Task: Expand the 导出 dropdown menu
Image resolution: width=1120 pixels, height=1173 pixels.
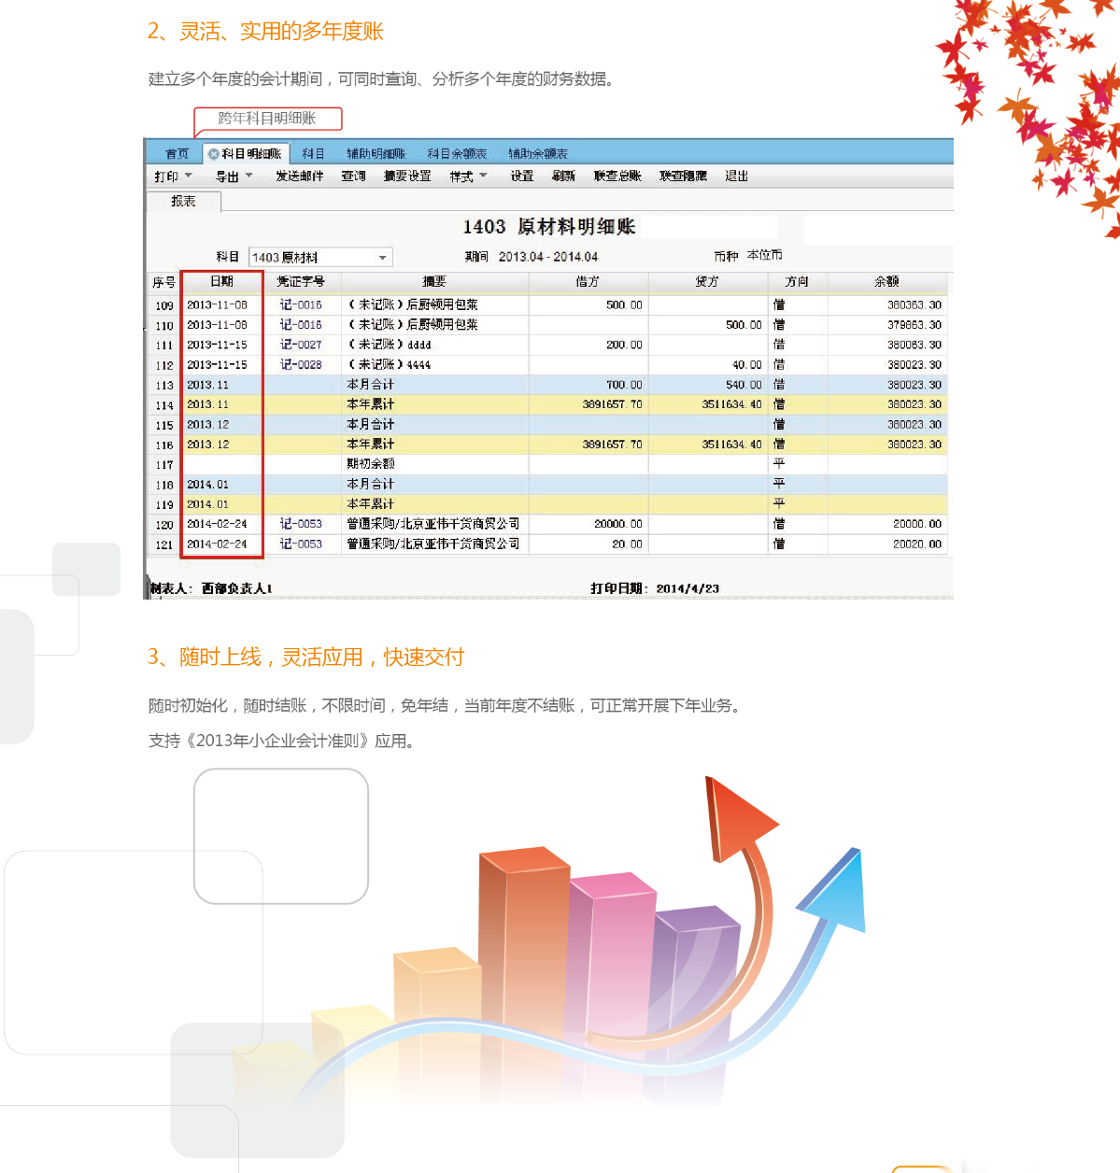Action: 234,177
